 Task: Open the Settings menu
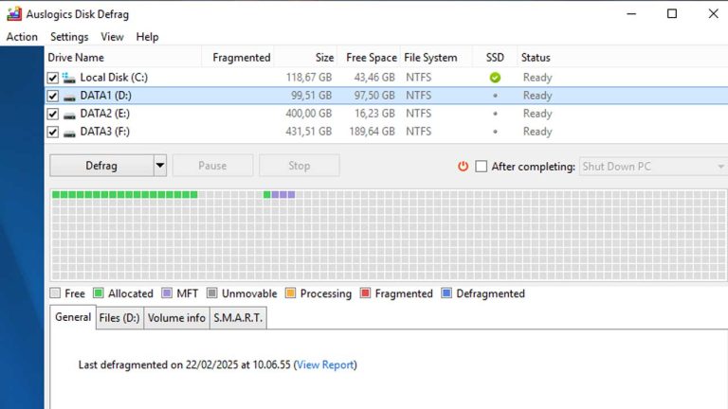click(x=69, y=37)
